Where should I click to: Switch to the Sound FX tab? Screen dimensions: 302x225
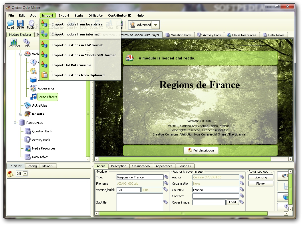185,166
